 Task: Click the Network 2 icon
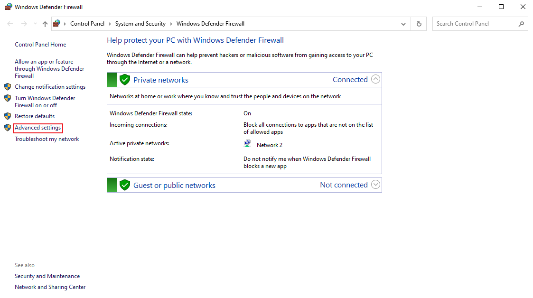[247, 144]
